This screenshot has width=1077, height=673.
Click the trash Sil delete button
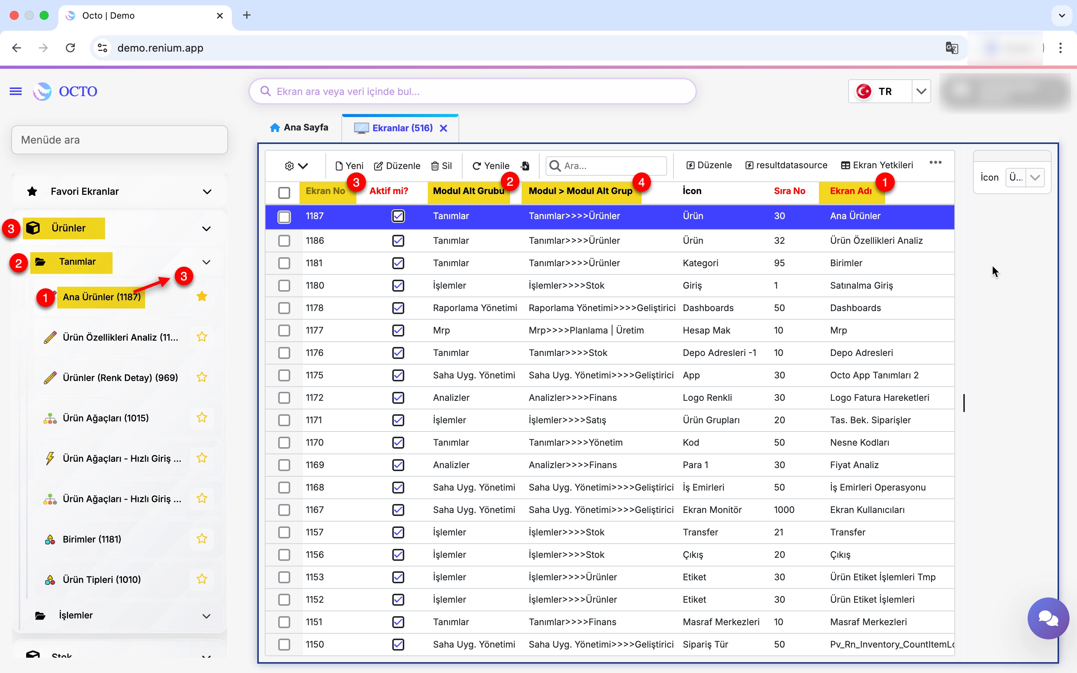[x=441, y=166]
